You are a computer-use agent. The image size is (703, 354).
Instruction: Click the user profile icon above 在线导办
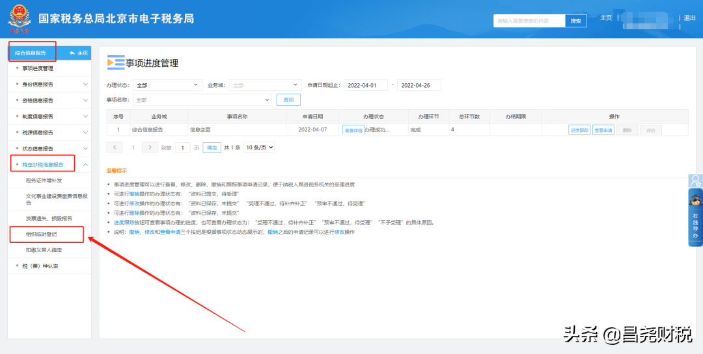point(695,181)
